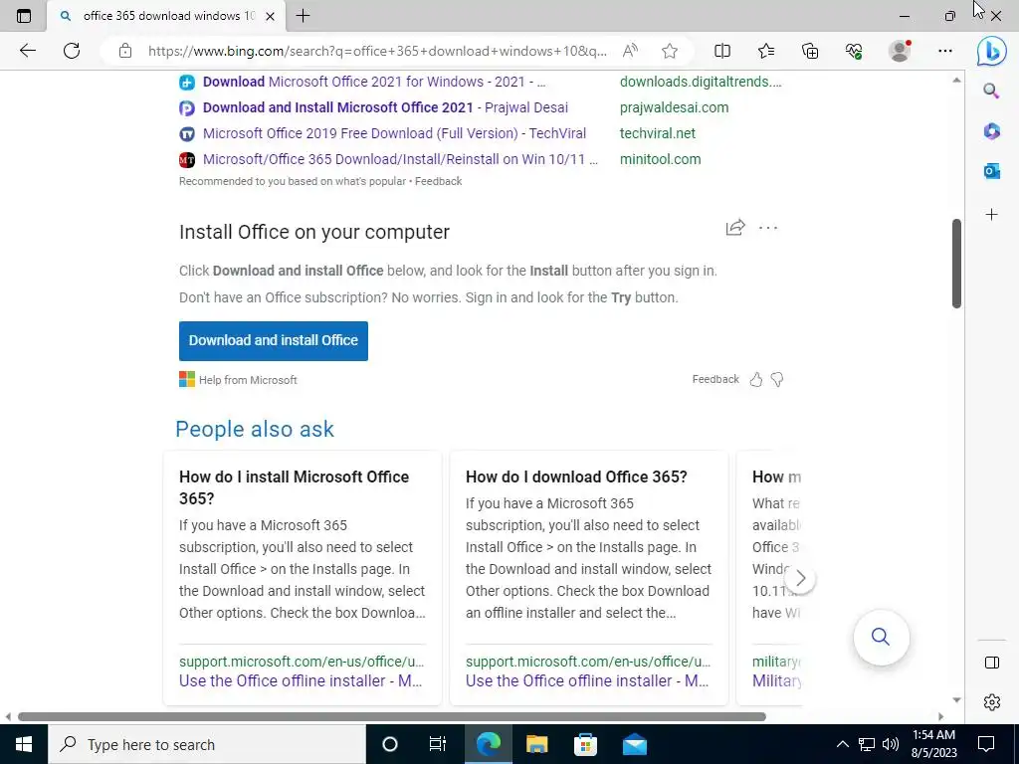Click Feedback text beside thumbs icons
Viewport: 1019px width, 764px height.
715,379
